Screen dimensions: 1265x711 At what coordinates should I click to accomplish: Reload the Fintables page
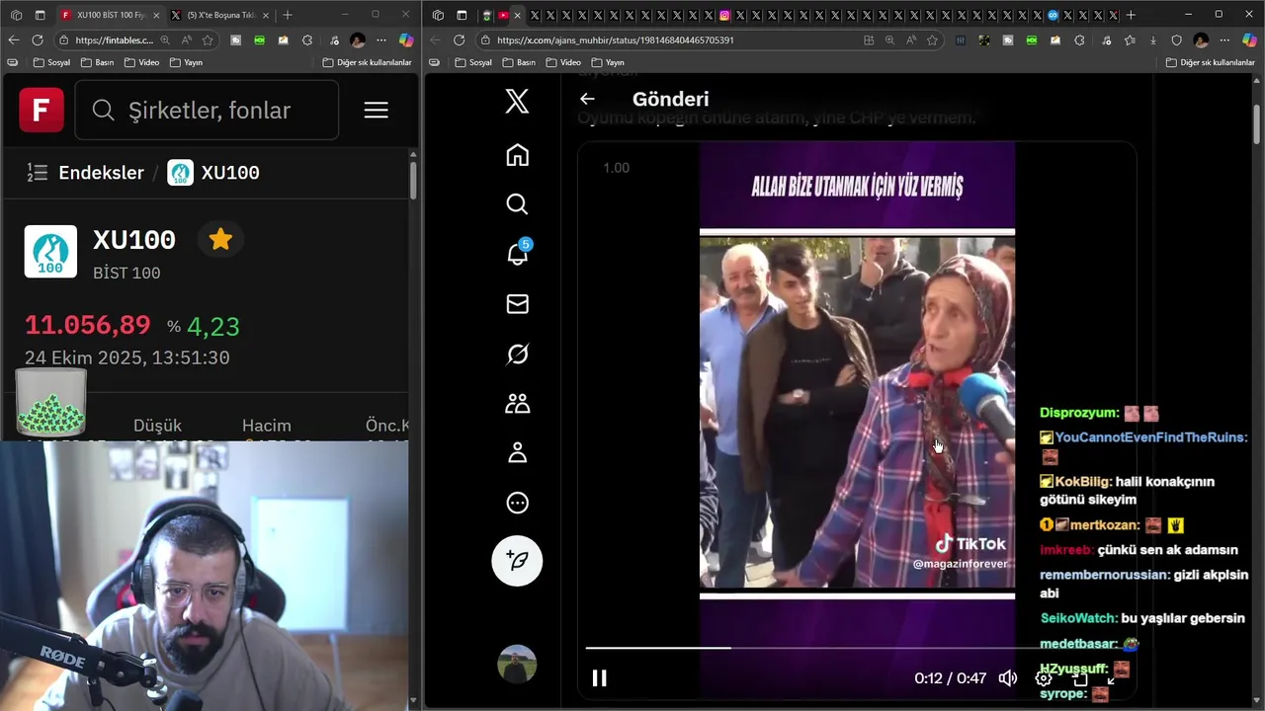tap(38, 39)
